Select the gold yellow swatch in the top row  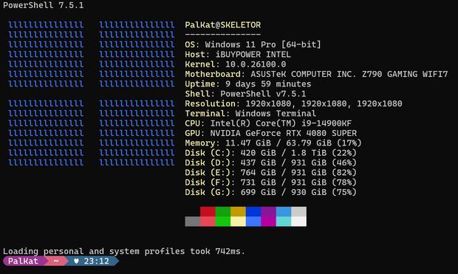(x=239, y=212)
